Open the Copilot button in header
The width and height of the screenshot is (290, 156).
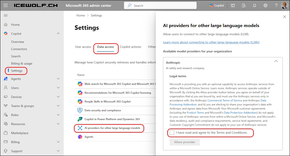tap(217, 5)
